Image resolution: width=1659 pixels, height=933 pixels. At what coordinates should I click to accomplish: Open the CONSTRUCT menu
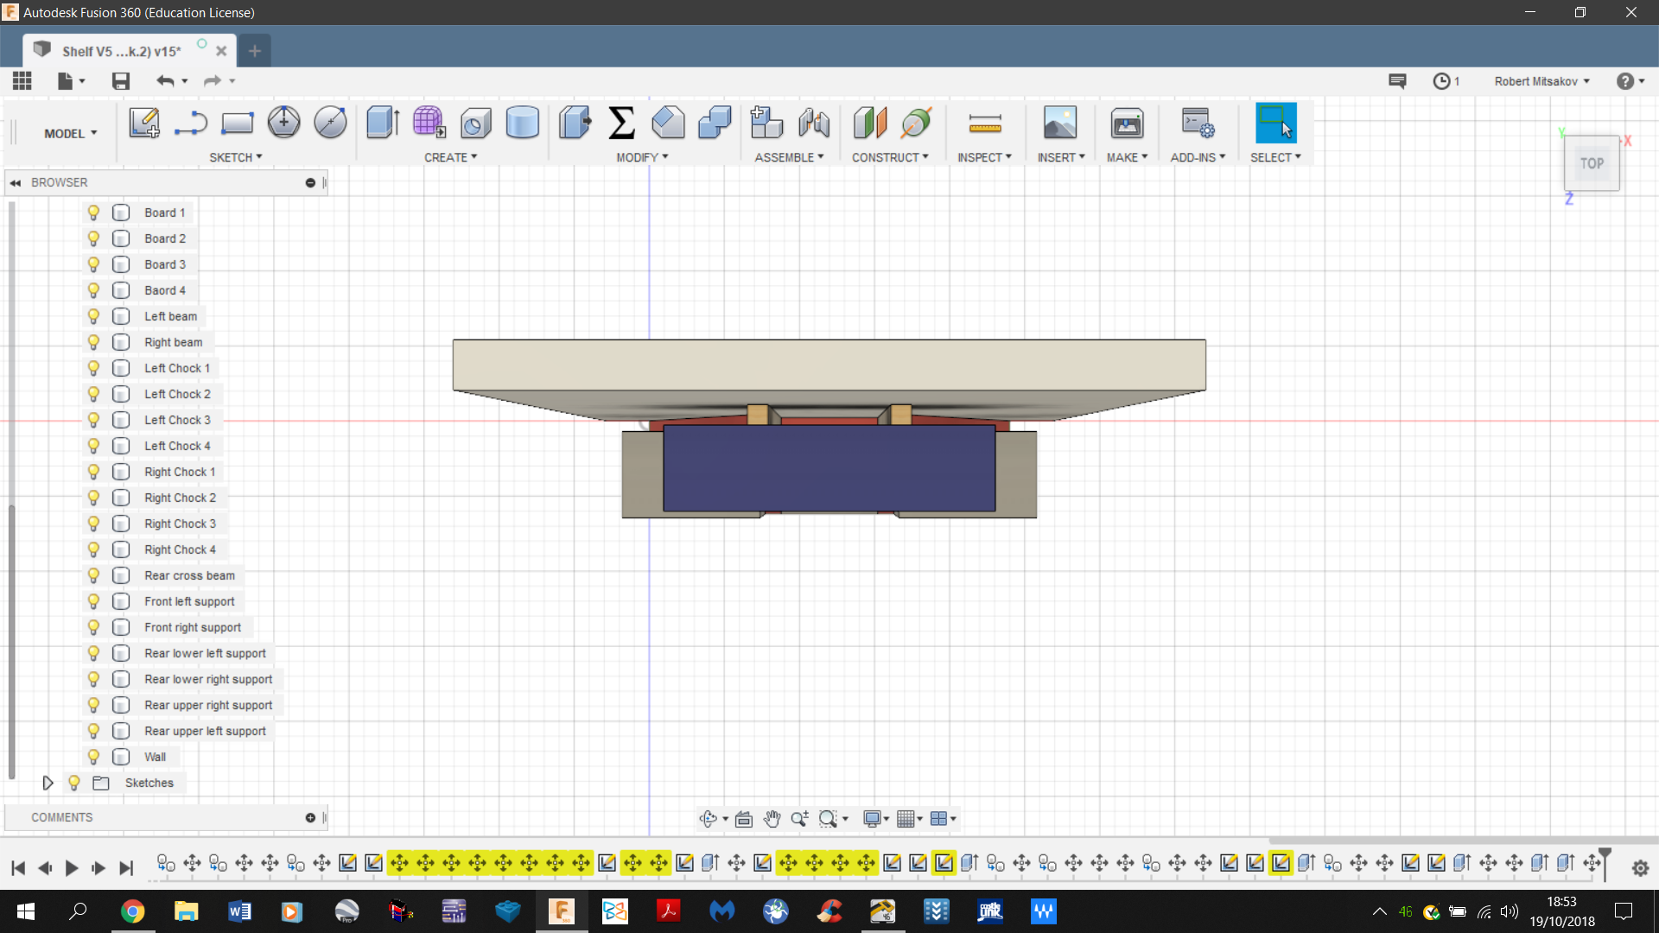pyautogui.click(x=890, y=157)
